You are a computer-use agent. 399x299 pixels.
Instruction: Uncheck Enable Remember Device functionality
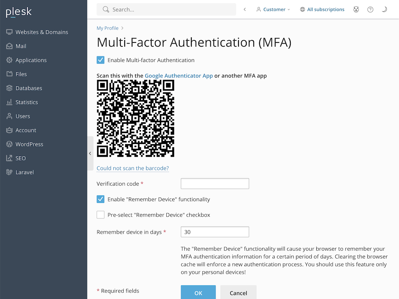pyautogui.click(x=101, y=199)
